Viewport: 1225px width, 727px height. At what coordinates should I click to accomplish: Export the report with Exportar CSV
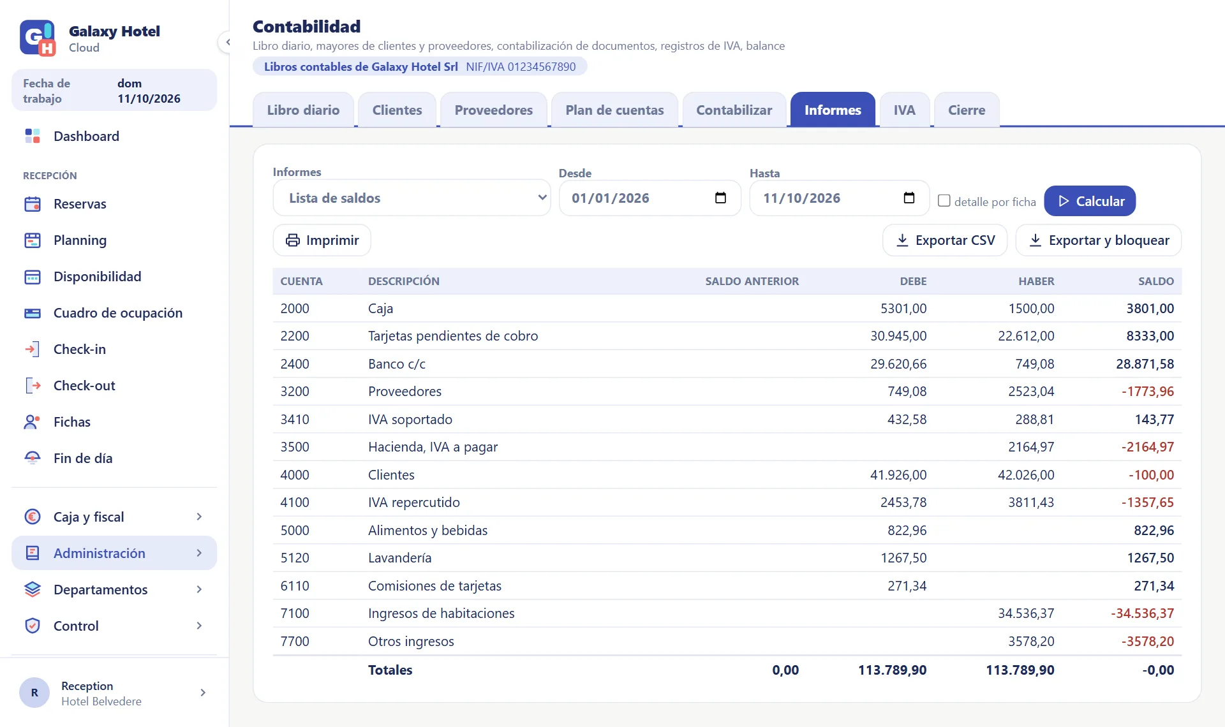[x=945, y=240]
